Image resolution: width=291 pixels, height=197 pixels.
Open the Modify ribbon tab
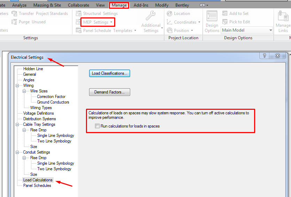tap(162, 5)
